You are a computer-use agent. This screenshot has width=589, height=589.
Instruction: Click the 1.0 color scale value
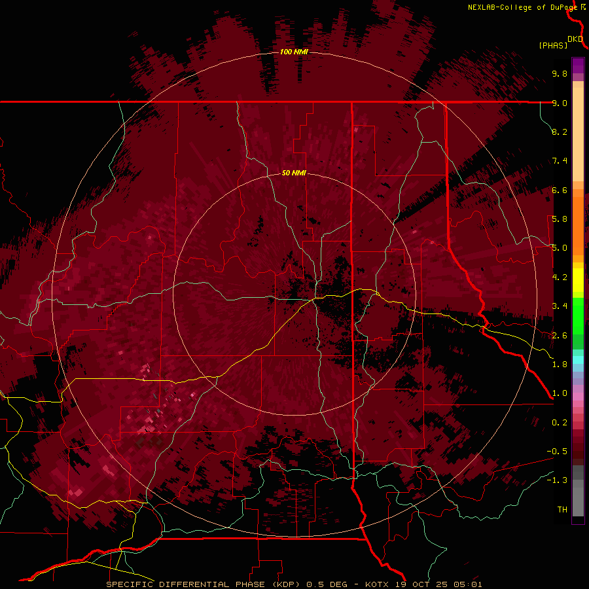point(560,393)
